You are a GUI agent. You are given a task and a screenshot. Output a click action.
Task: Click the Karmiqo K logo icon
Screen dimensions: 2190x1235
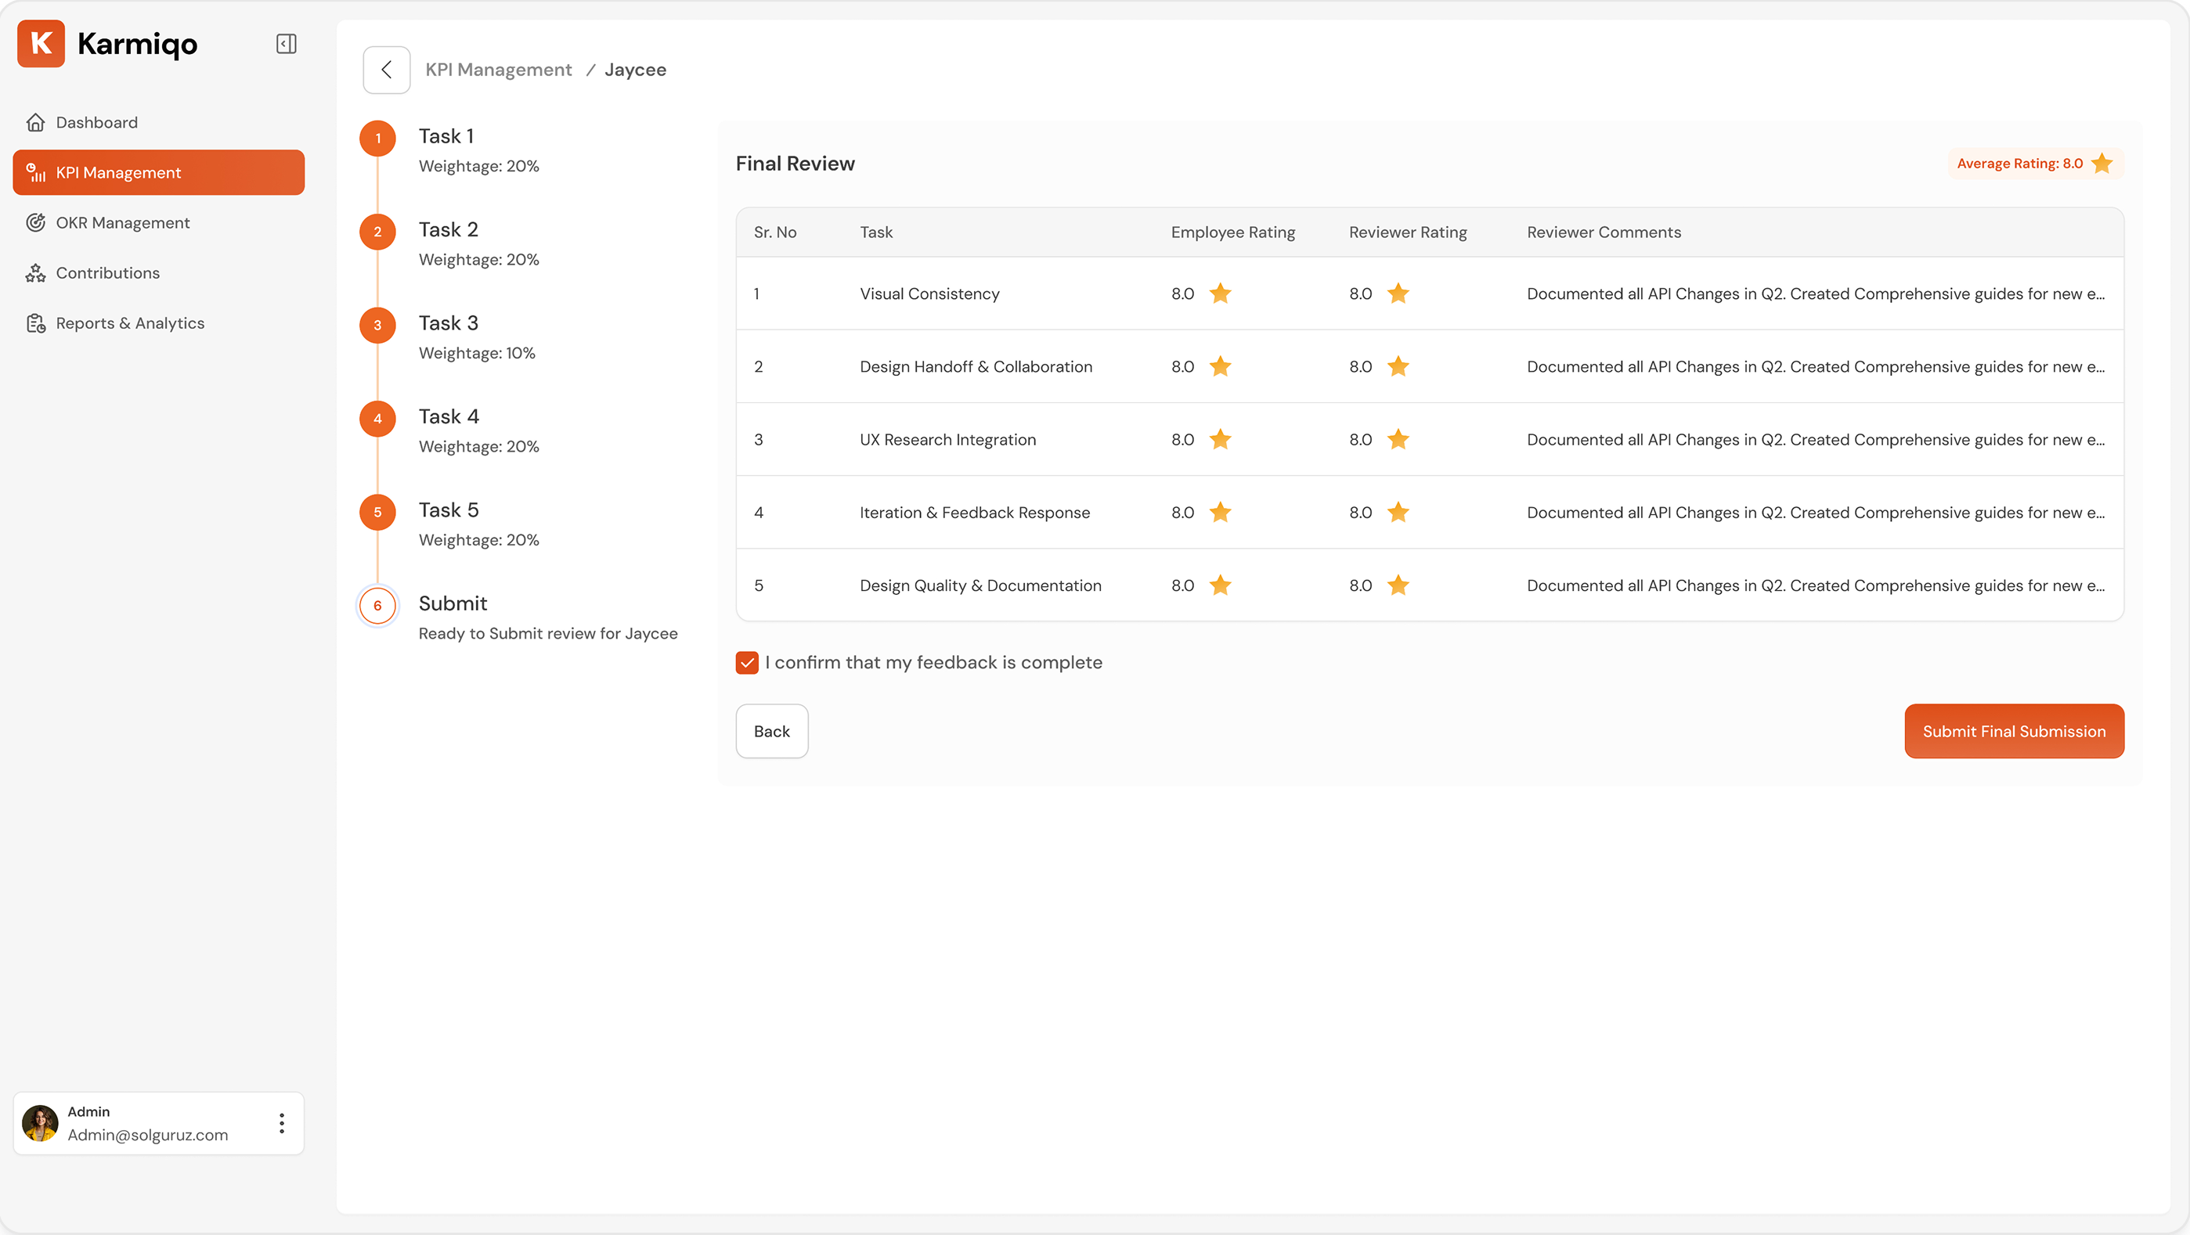(x=41, y=43)
